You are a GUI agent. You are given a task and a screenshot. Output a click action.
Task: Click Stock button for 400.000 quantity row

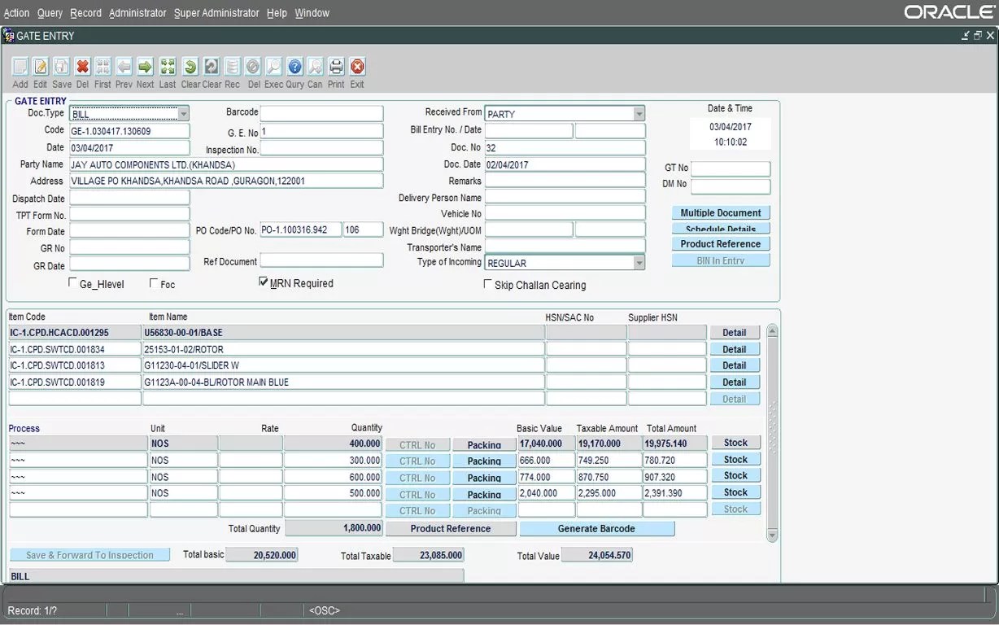tap(735, 443)
